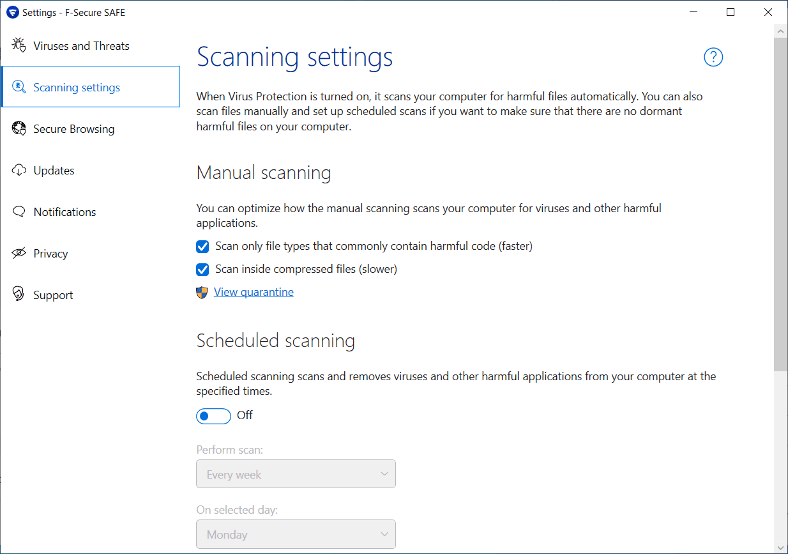Click the Updates cloud download icon
The height and width of the screenshot is (554, 788).
tap(19, 170)
